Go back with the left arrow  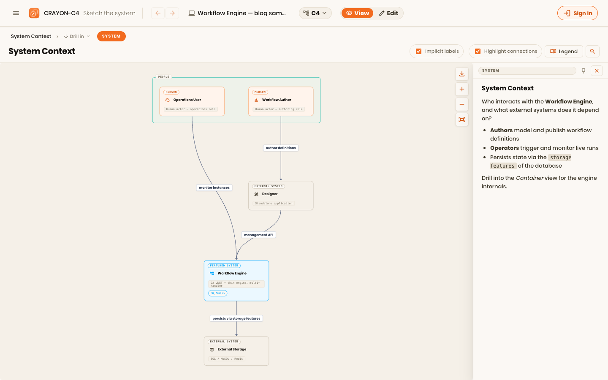(x=158, y=13)
